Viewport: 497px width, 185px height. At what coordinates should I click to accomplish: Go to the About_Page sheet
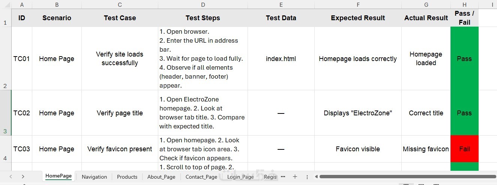pos(161,177)
